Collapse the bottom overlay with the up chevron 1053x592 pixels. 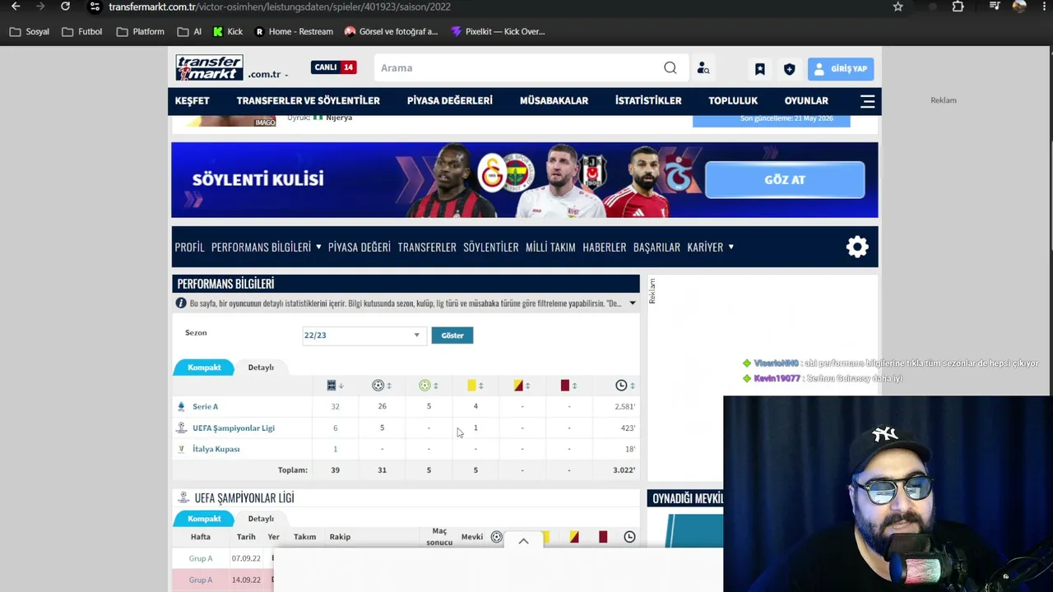click(523, 541)
